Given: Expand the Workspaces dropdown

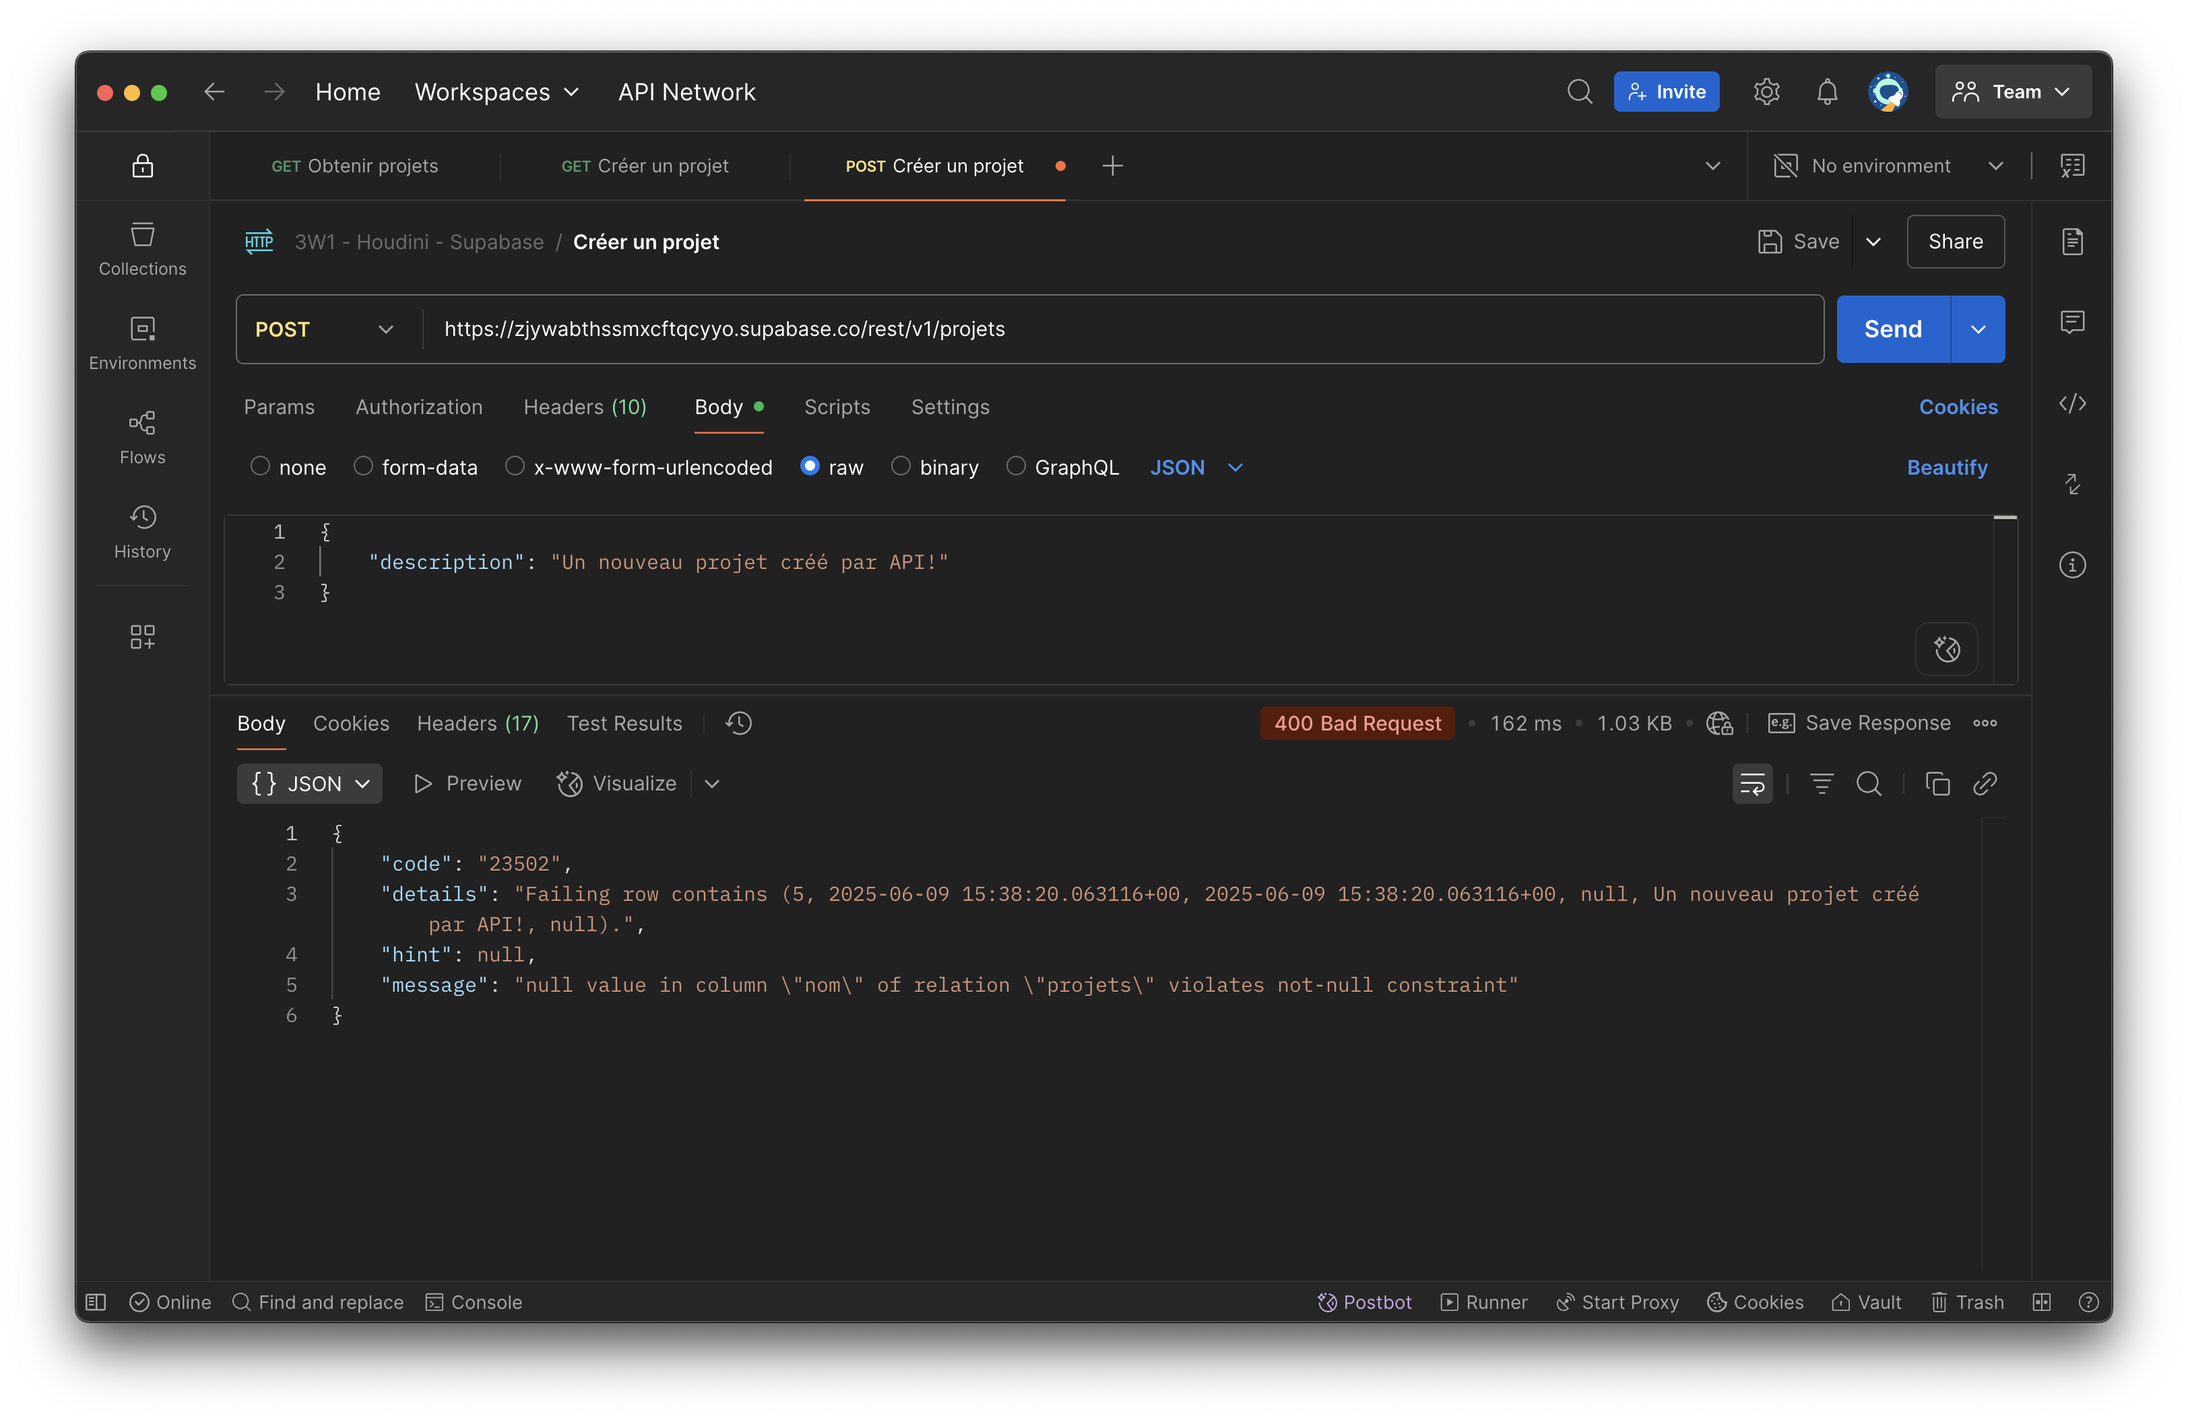Looking at the screenshot, I should (x=496, y=92).
